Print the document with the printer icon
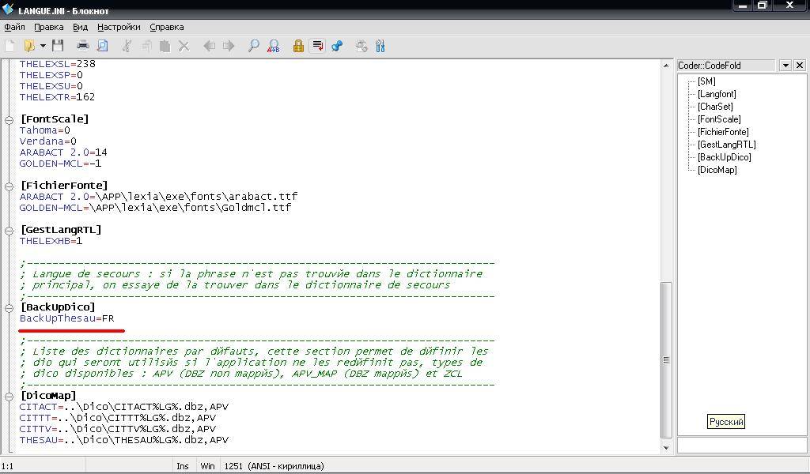 tap(83, 46)
